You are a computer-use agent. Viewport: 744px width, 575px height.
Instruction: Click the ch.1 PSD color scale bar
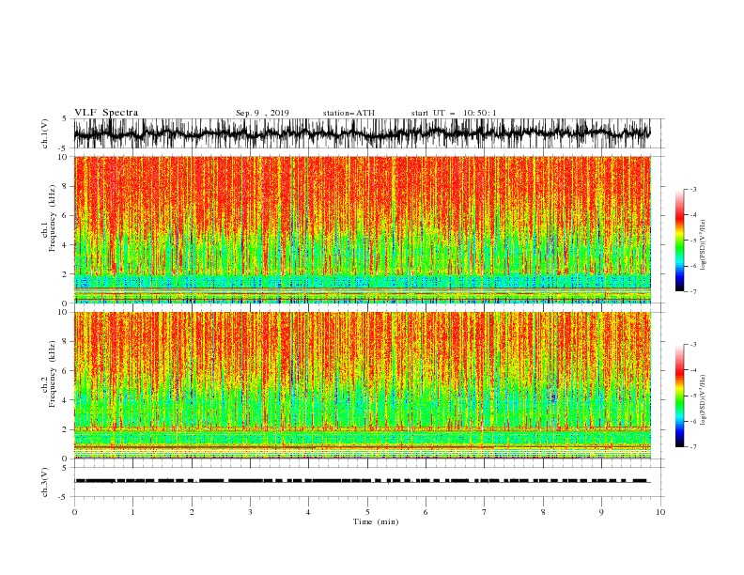point(679,241)
